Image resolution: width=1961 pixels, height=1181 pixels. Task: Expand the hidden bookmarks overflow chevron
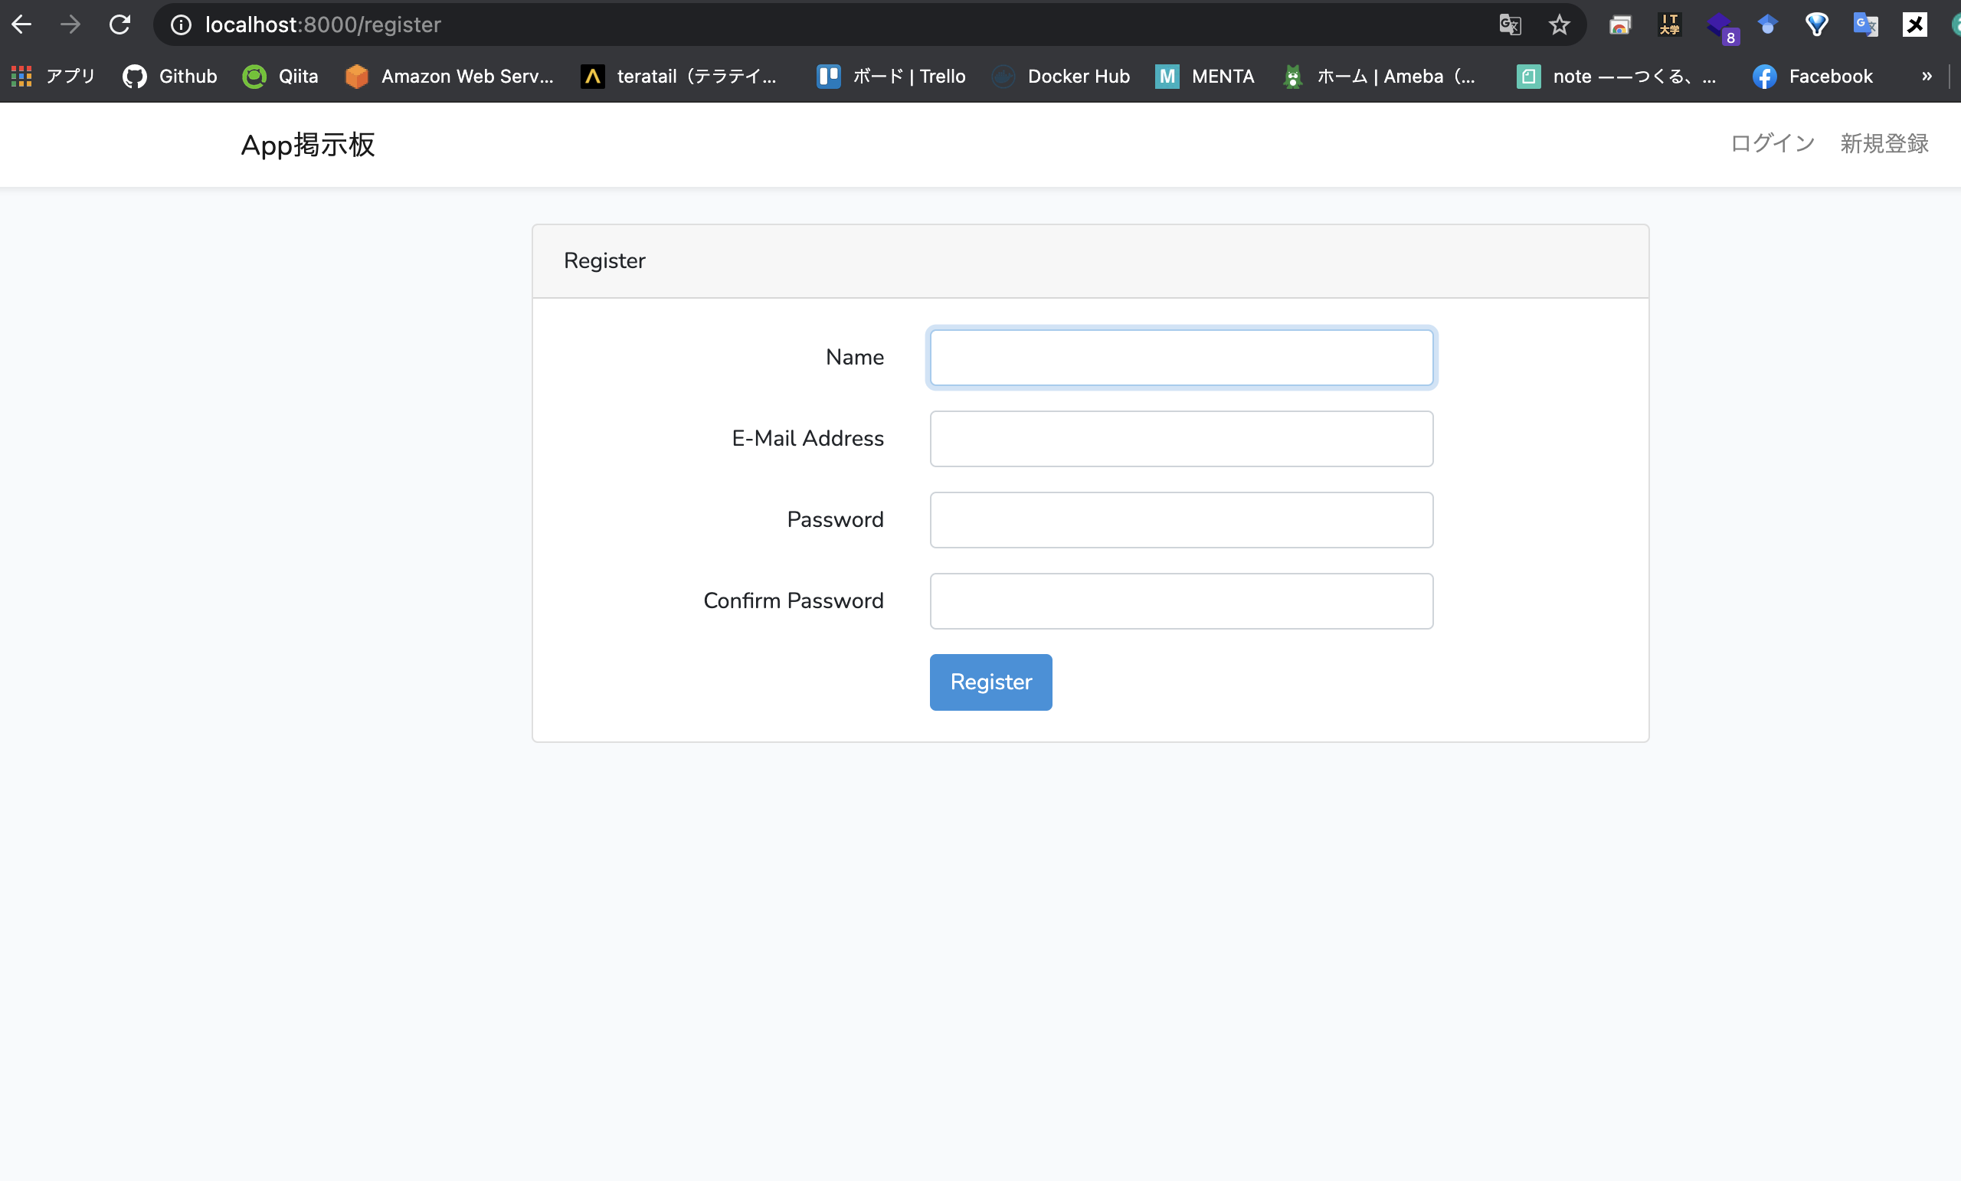[x=1926, y=77]
